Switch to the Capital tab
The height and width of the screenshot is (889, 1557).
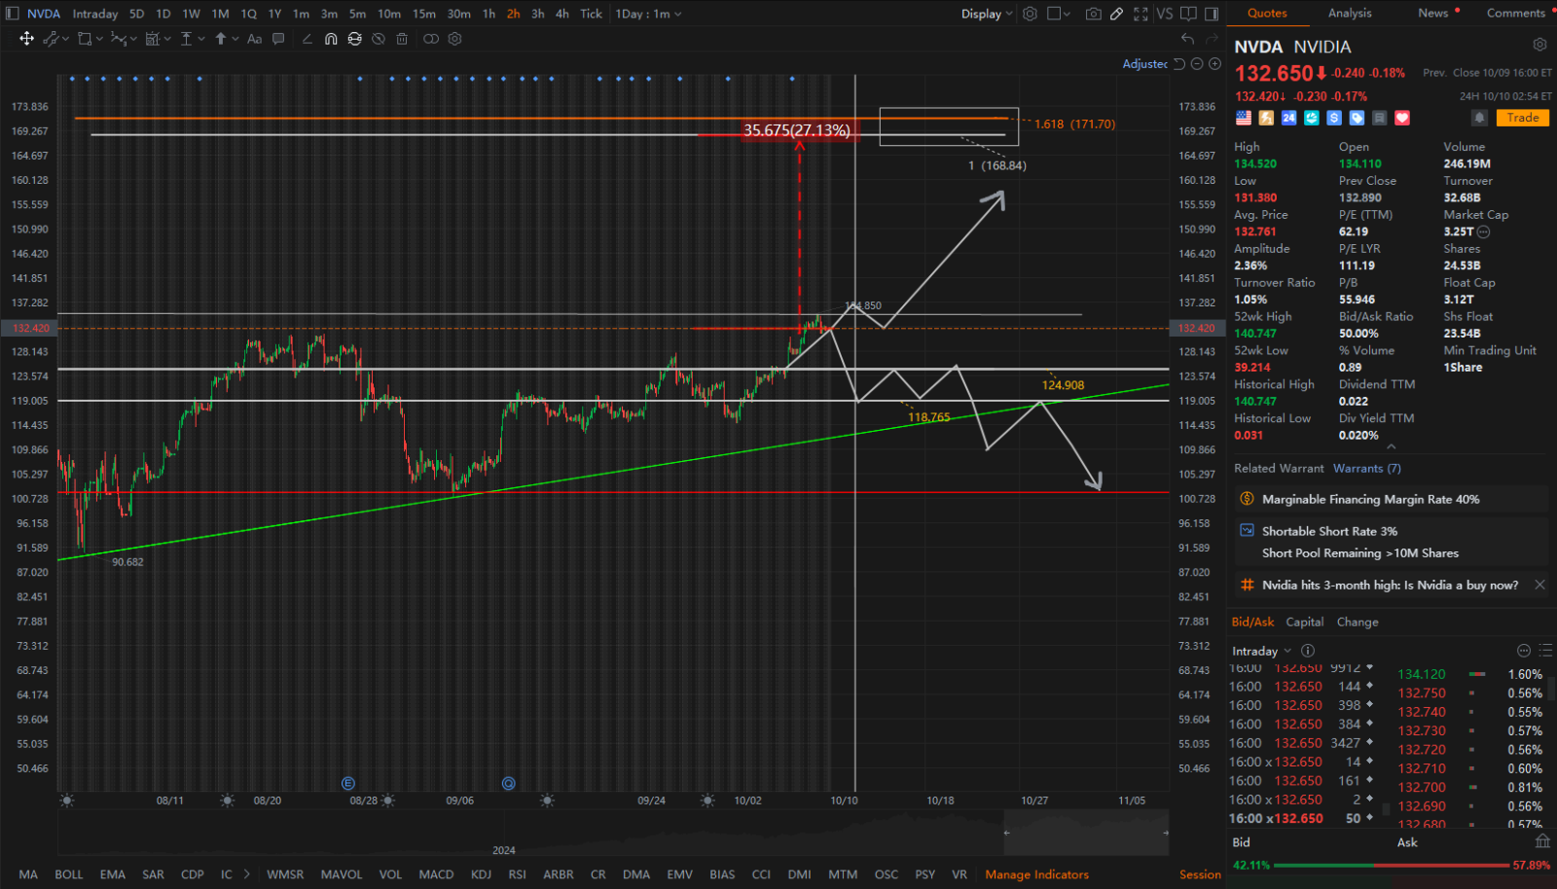point(1304,622)
